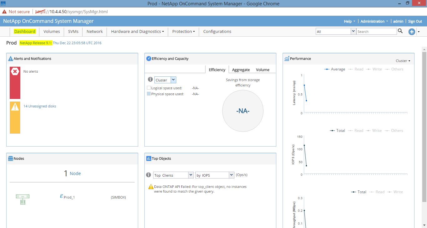427x228 pixels.
Task: Open the 'by IOPS' metric dropdown
Action: point(231,175)
